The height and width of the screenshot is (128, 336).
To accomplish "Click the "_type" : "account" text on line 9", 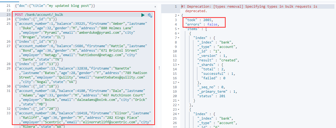I will tap(217, 47).
